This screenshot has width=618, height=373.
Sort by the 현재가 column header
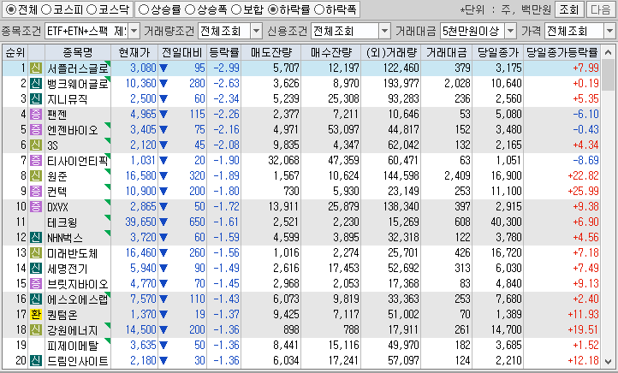pyautogui.click(x=134, y=52)
